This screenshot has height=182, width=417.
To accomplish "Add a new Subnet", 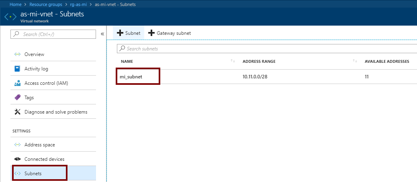I will pos(129,33).
